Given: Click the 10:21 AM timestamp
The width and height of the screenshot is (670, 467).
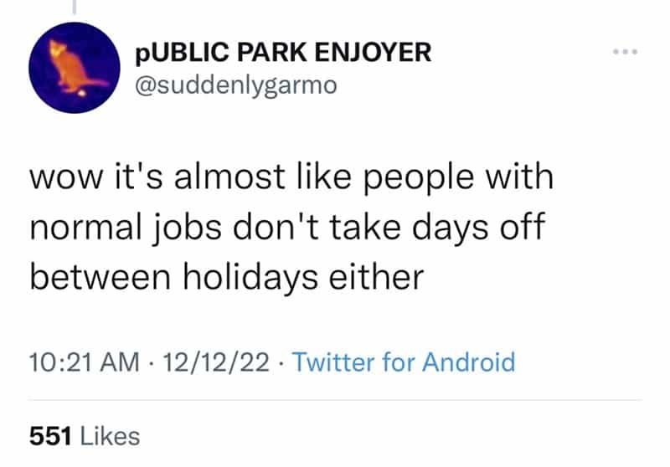Looking at the screenshot, I should (x=84, y=362).
